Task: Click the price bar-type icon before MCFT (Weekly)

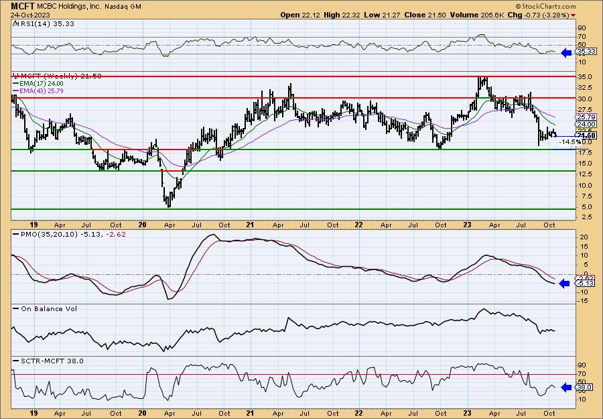Action: pyautogui.click(x=15, y=76)
